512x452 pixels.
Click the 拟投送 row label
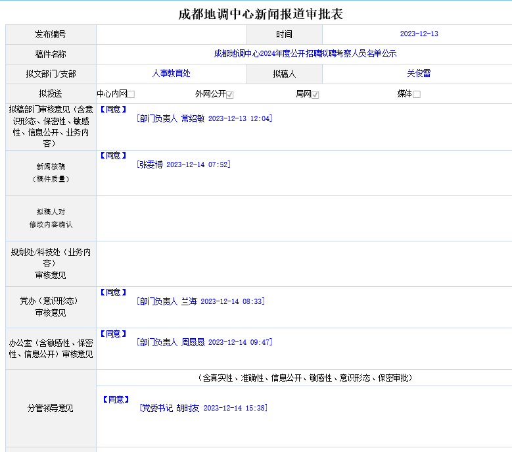(51, 94)
